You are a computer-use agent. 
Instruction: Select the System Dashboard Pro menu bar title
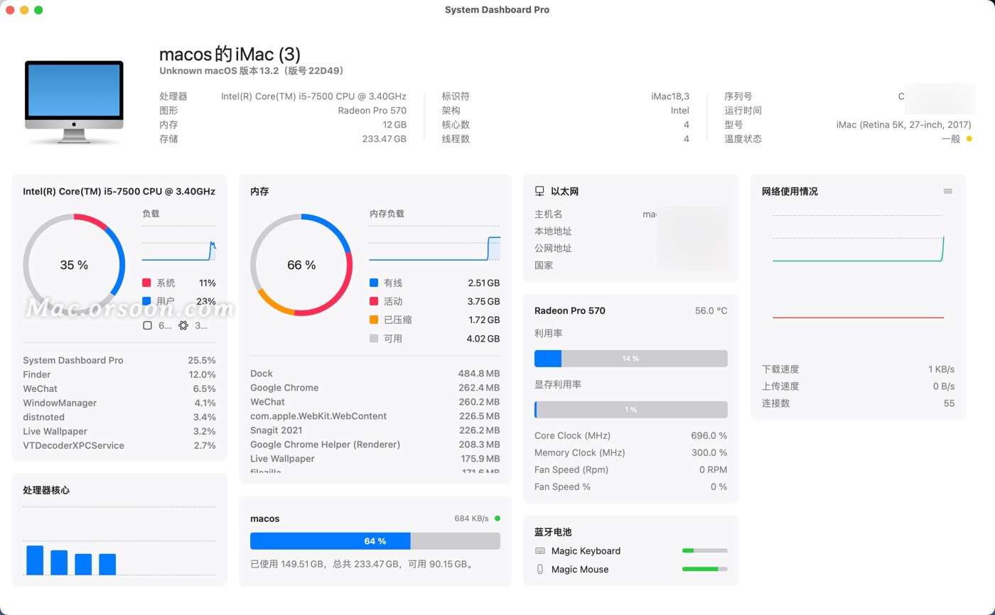point(497,9)
